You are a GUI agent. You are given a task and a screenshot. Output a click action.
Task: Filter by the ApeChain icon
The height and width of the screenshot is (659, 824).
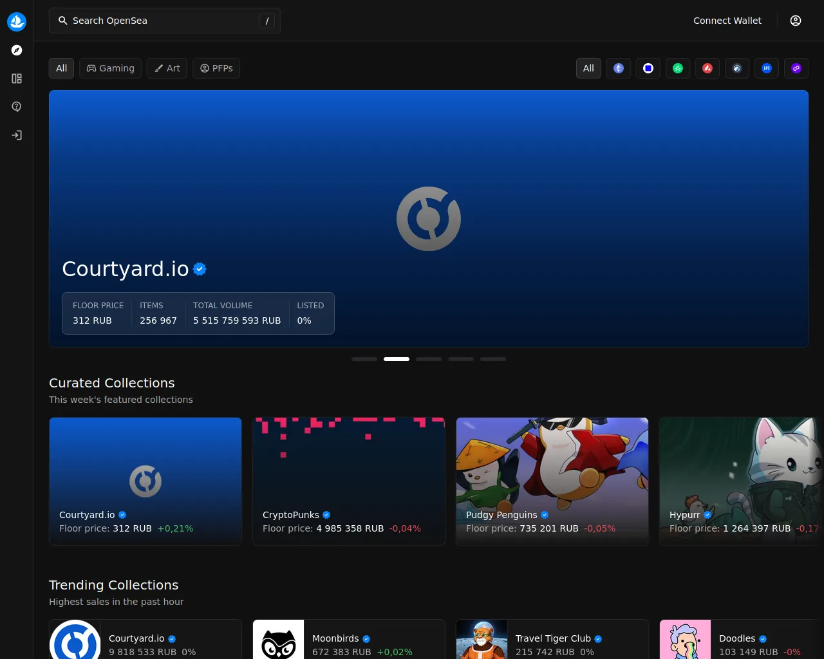[767, 68]
